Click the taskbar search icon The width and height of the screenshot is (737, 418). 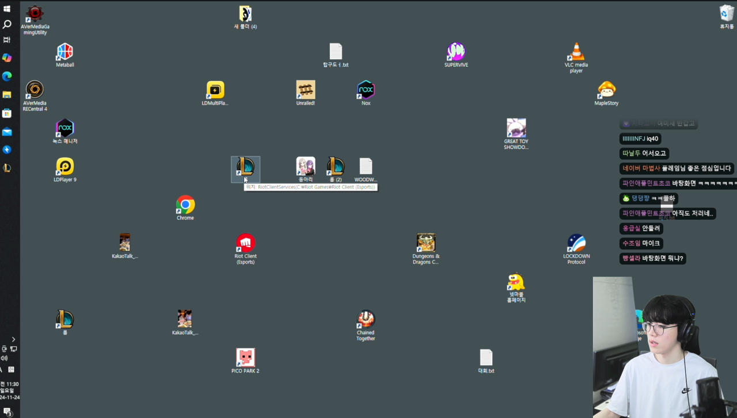point(7,24)
